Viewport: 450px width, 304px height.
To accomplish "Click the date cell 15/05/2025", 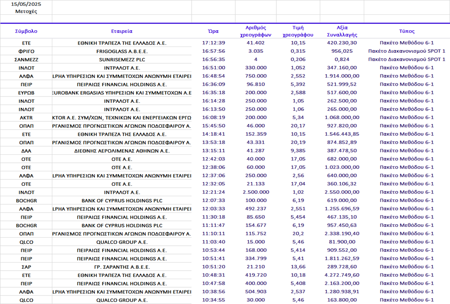I will pyautogui.click(x=26, y=5).
